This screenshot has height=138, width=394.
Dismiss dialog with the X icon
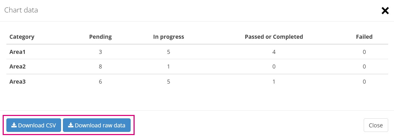pos(385,11)
